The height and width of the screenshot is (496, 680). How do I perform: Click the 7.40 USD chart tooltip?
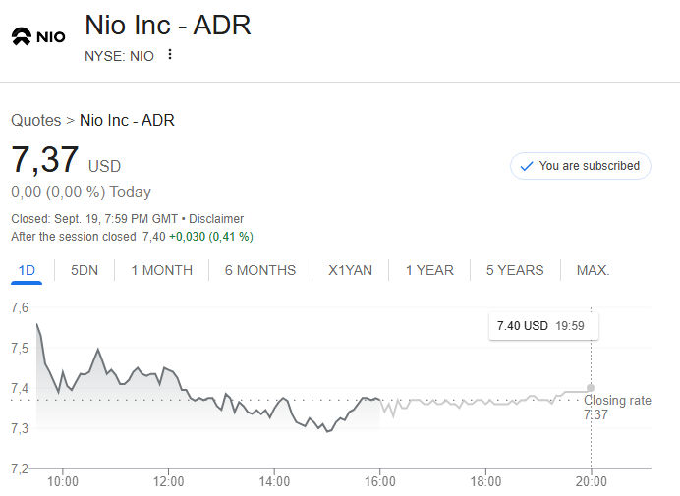click(543, 326)
